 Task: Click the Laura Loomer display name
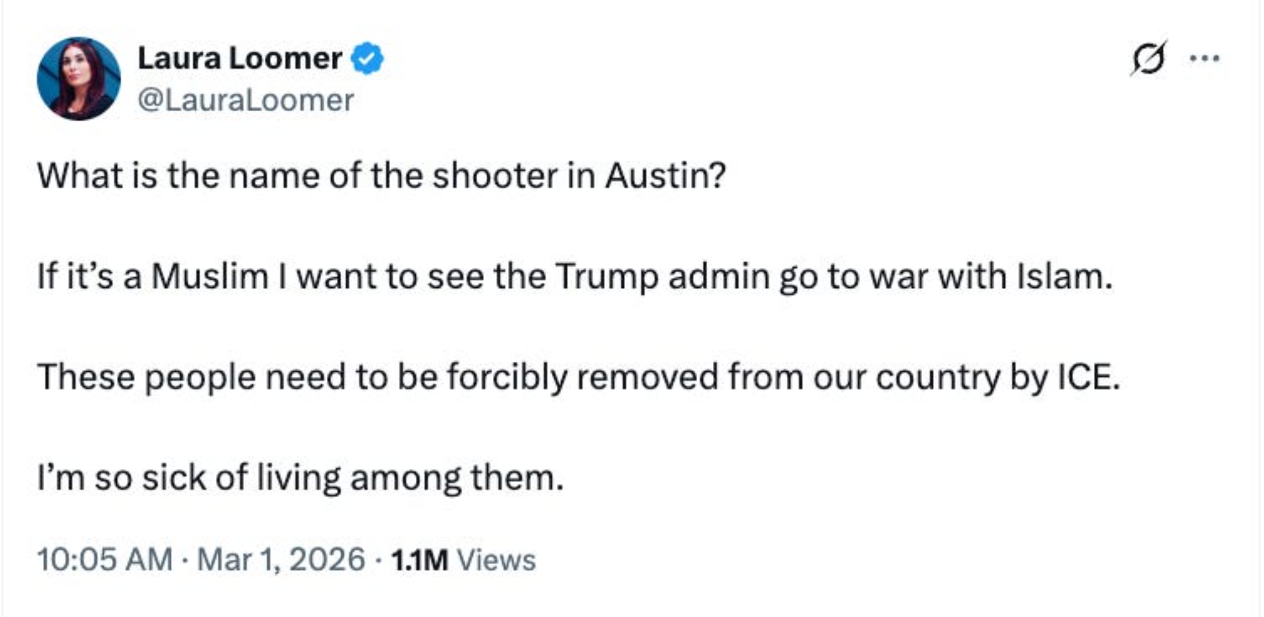240,59
